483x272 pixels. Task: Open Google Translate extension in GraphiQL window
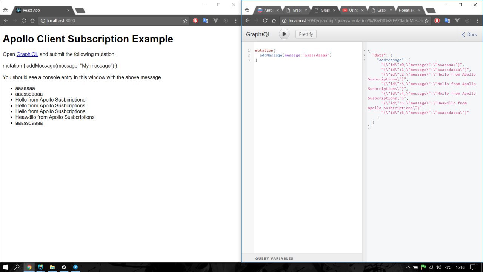[x=447, y=21]
